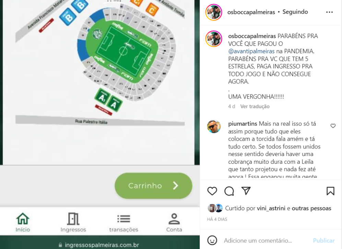Like piumartins' comment with the small heart
Viewport: 342px width, 249px height.
point(333,126)
